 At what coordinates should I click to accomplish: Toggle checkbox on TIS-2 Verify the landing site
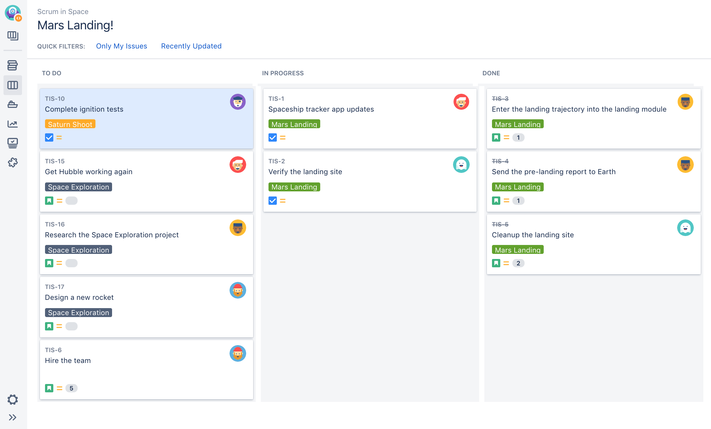(x=272, y=200)
